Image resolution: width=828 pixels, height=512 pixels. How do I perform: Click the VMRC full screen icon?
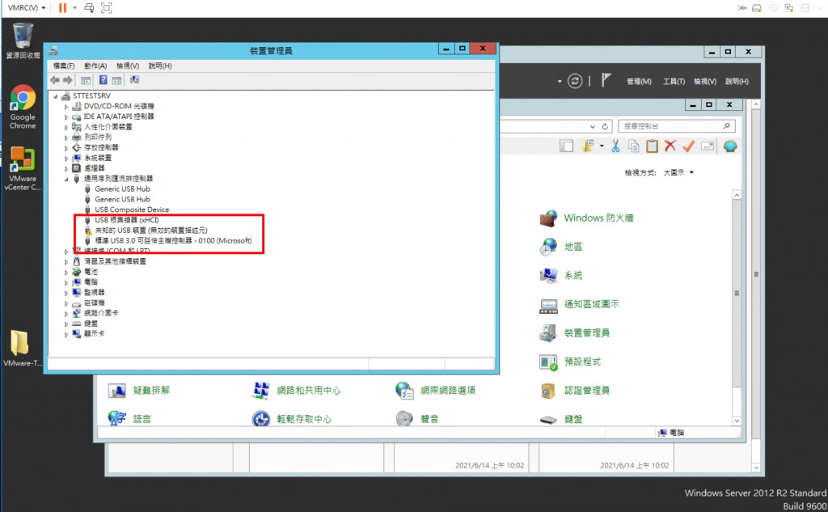[106, 8]
